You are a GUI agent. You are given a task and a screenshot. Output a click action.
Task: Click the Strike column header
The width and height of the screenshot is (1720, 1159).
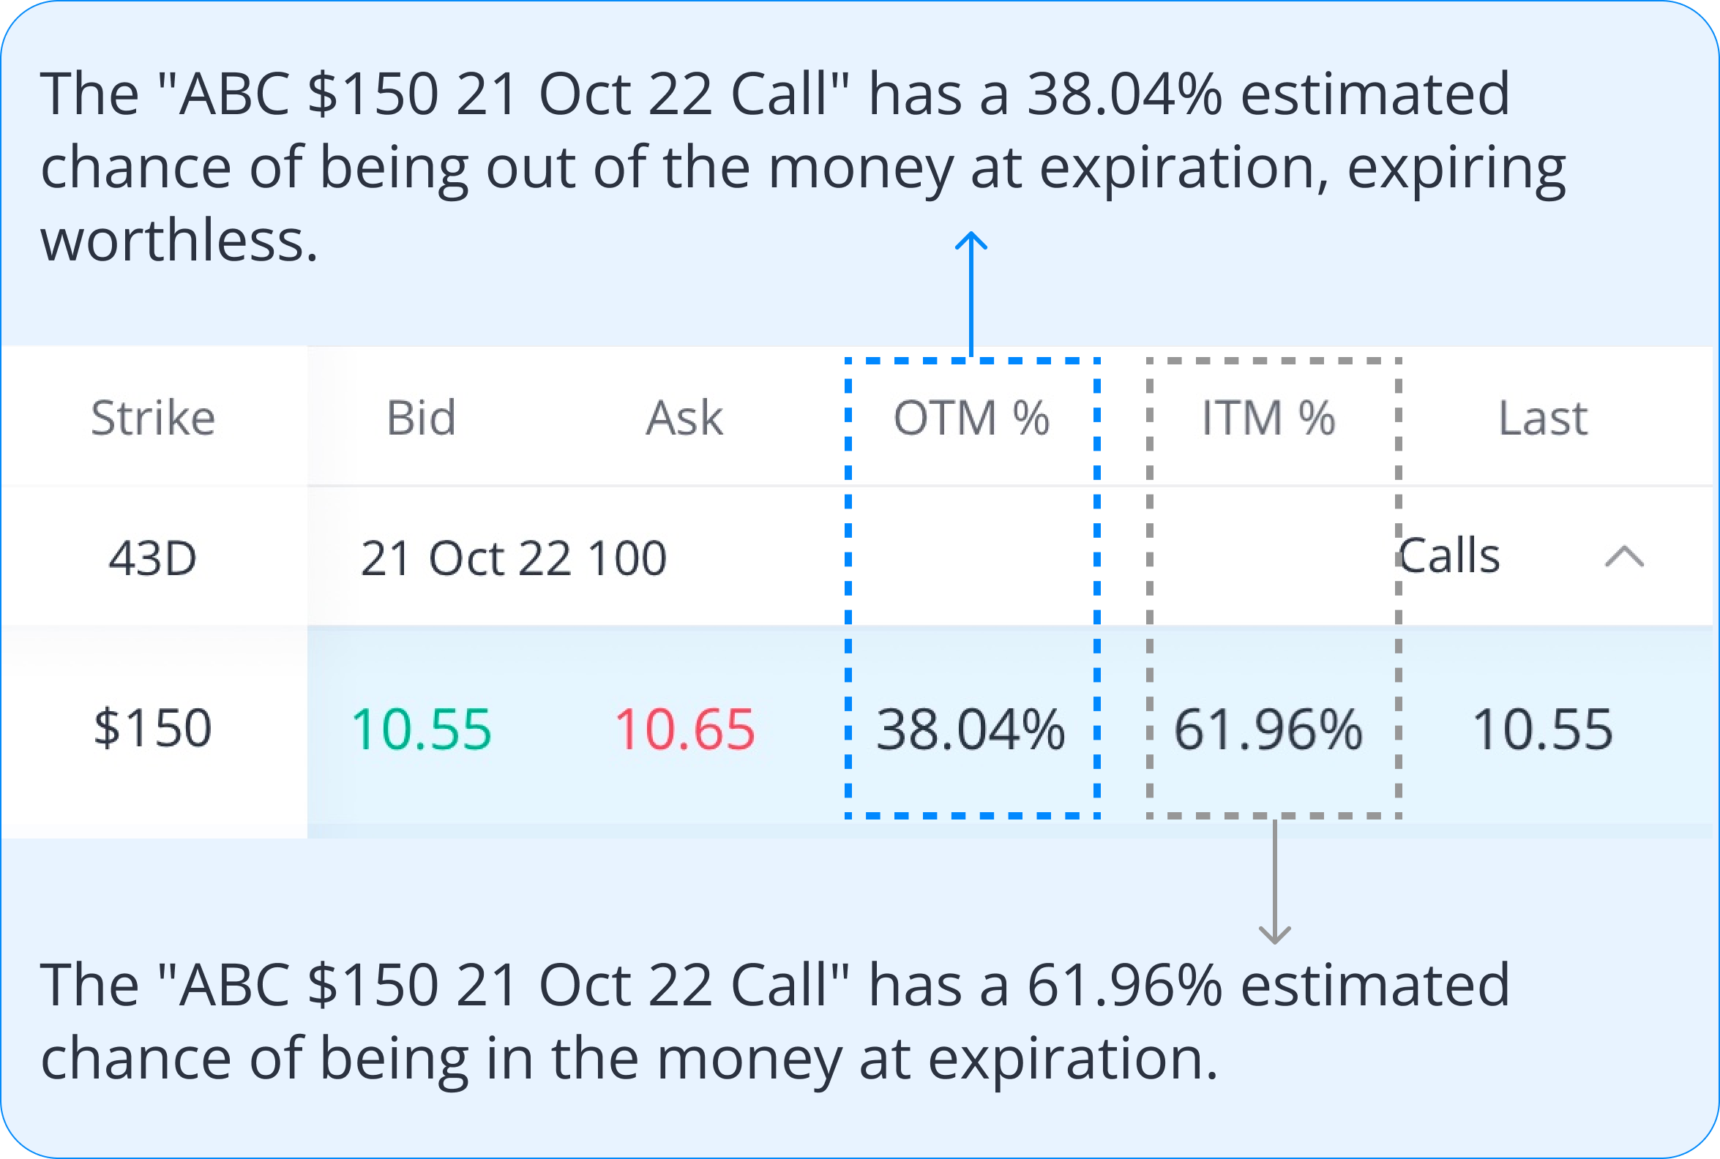[x=153, y=418]
